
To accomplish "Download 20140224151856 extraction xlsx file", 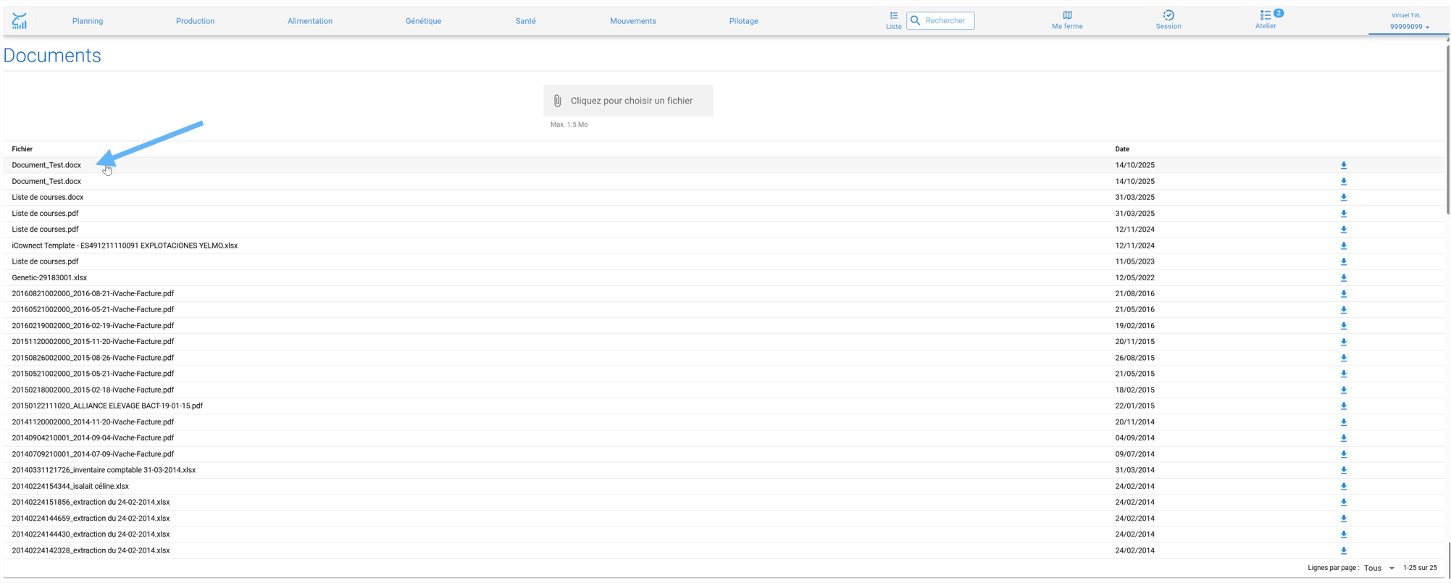I will 1343,503.
